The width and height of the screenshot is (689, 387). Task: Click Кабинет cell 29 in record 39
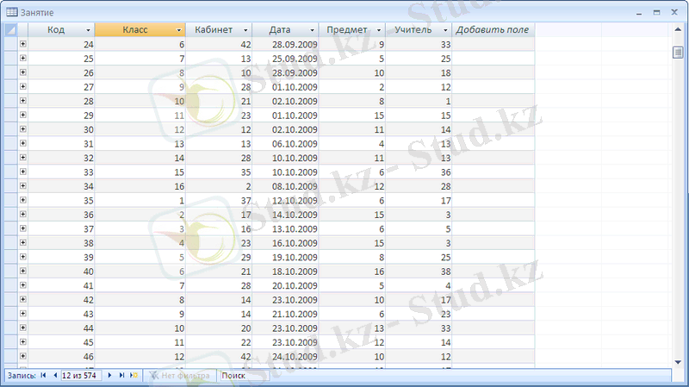pyautogui.click(x=219, y=257)
